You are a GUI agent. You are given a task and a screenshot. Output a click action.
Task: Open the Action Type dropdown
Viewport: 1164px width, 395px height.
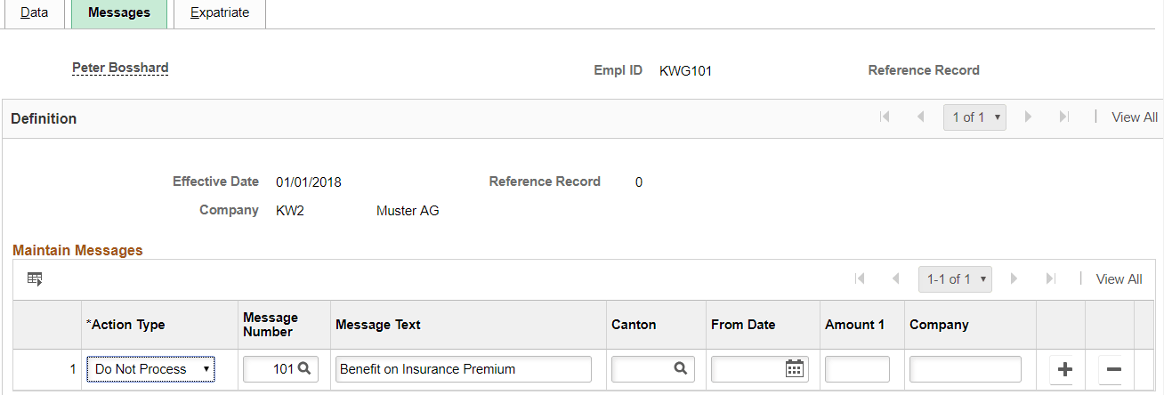point(150,368)
